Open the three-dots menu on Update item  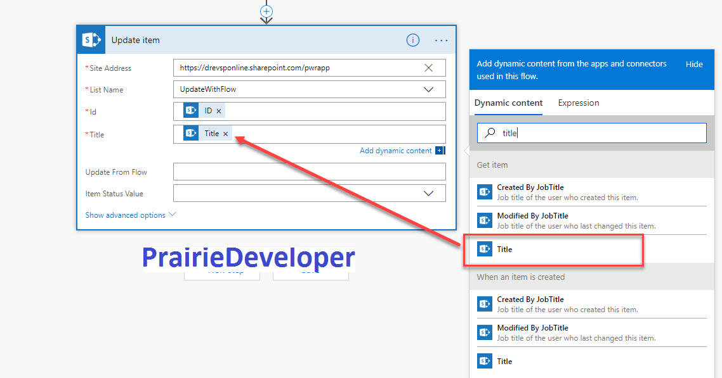[441, 41]
